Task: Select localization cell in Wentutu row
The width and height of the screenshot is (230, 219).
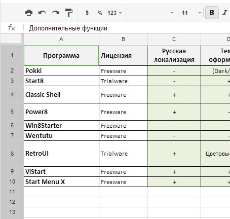Action: pyautogui.click(x=174, y=136)
